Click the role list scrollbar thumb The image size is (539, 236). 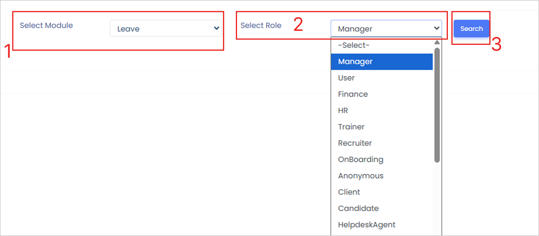pyautogui.click(x=437, y=105)
